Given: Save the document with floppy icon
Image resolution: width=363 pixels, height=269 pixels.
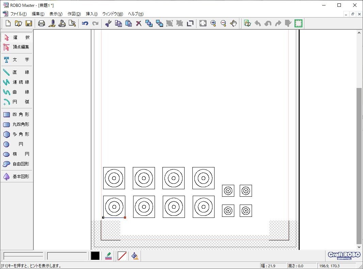Looking at the screenshot, I should 29,23.
